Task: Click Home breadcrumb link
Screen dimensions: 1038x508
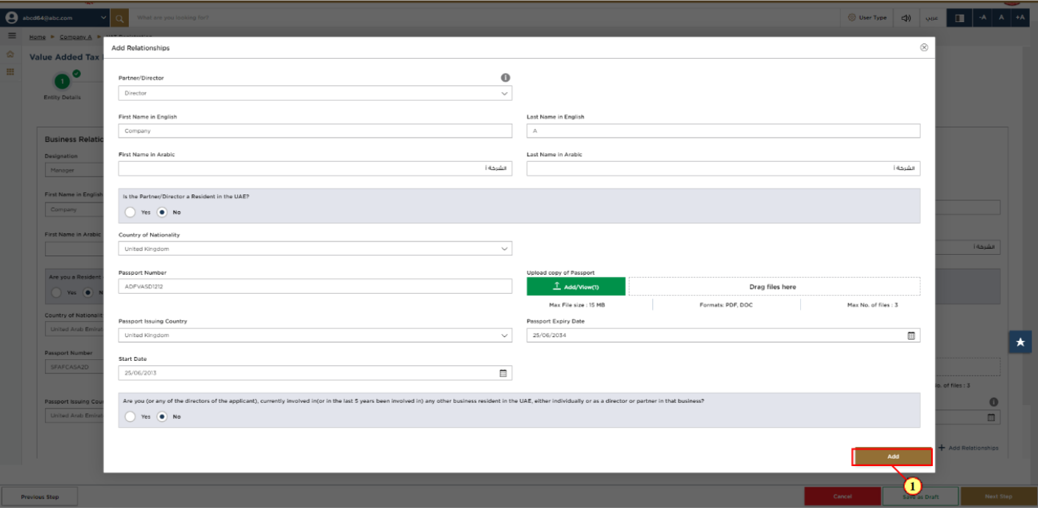Action: point(37,37)
